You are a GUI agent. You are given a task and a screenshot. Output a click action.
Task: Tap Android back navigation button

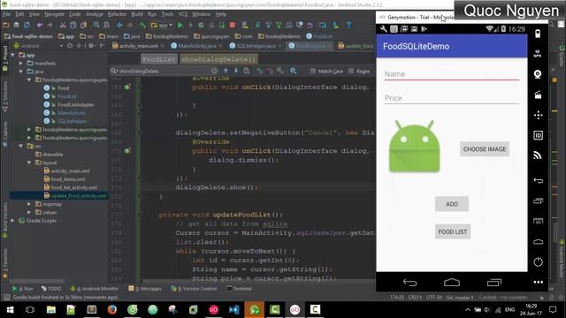pyautogui.click(x=409, y=283)
